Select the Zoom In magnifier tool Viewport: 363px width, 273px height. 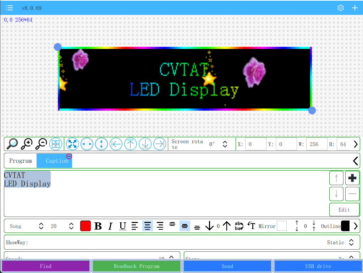pos(26,144)
